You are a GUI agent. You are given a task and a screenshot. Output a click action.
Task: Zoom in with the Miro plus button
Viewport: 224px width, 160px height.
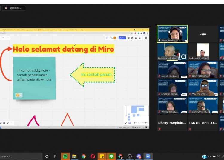click(x=142, y=123)
